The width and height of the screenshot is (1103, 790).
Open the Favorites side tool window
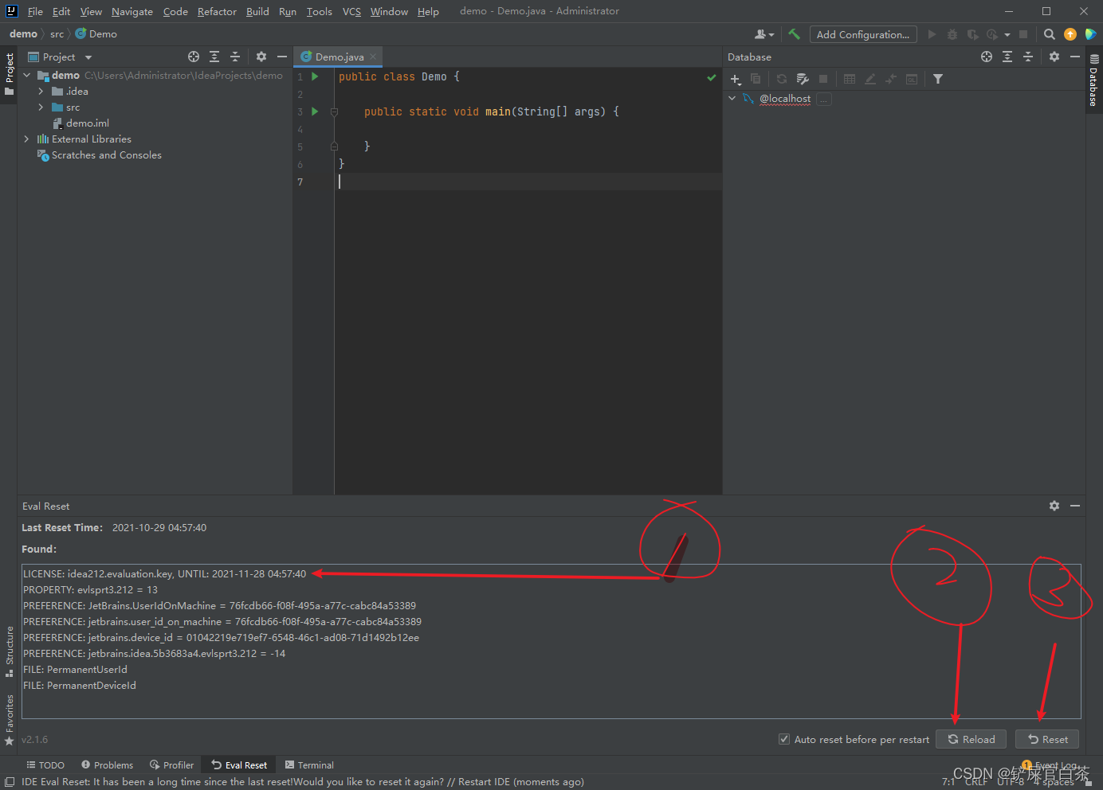coord(9,719)
